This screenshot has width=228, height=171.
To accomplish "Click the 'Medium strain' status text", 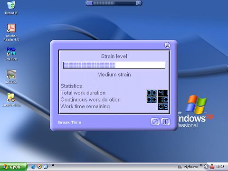I will tap(114, 75).
